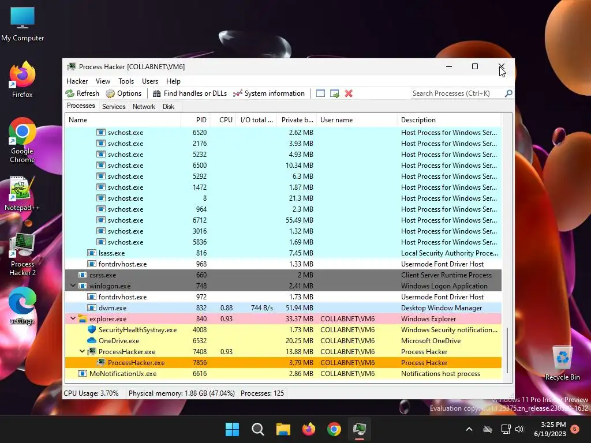The image size is (591, 443).
Task: Select fontdrvhost.exe with PID 972
Action: tap(283, 297)
